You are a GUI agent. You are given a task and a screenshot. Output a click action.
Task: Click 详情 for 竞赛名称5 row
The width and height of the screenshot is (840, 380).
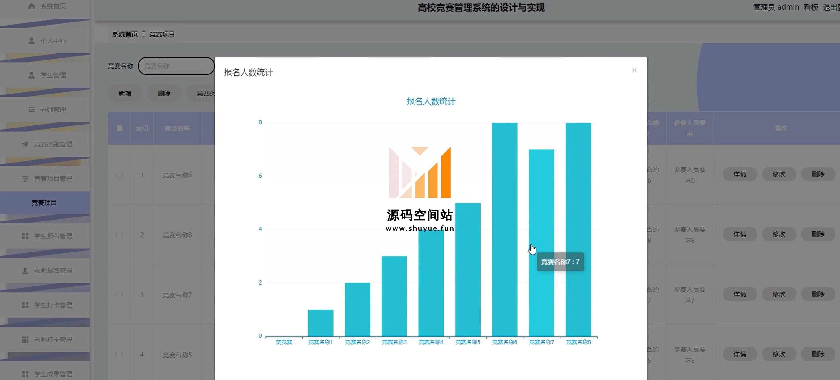740,354
